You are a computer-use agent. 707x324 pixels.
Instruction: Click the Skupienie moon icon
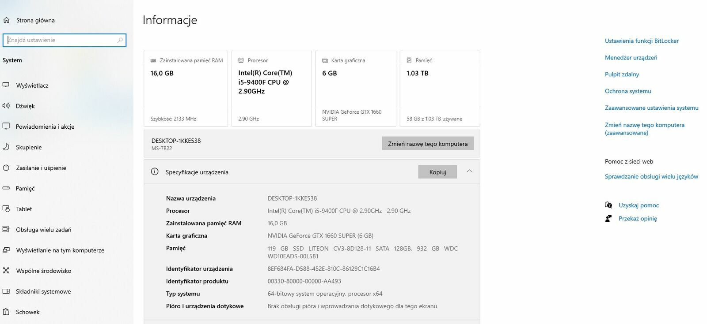(x=6, y=147)
